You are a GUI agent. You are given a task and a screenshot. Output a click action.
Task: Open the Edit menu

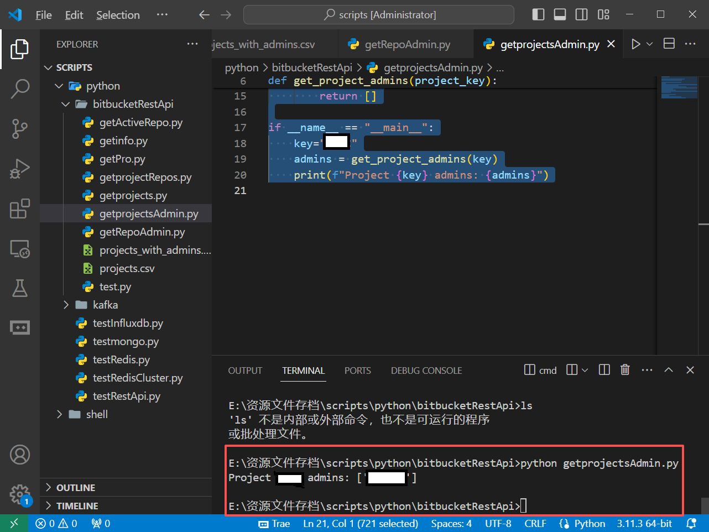(74, 15)
